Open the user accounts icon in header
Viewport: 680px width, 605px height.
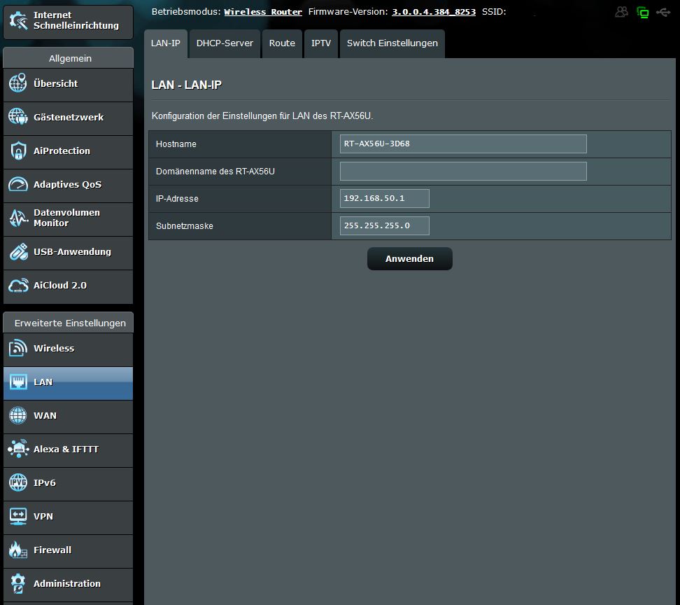621,12
